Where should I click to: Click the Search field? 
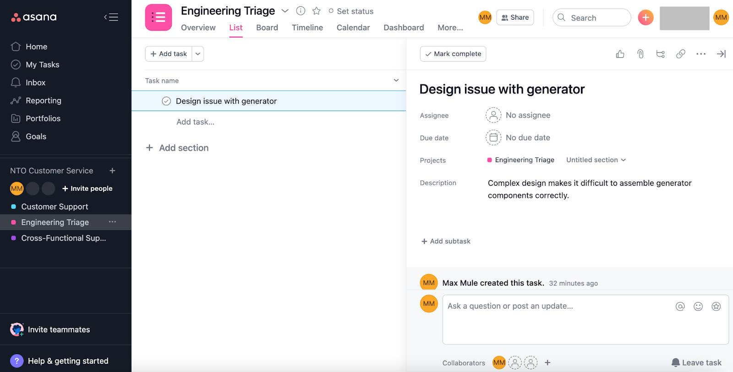pyautogui.click(x=592, y=17)
